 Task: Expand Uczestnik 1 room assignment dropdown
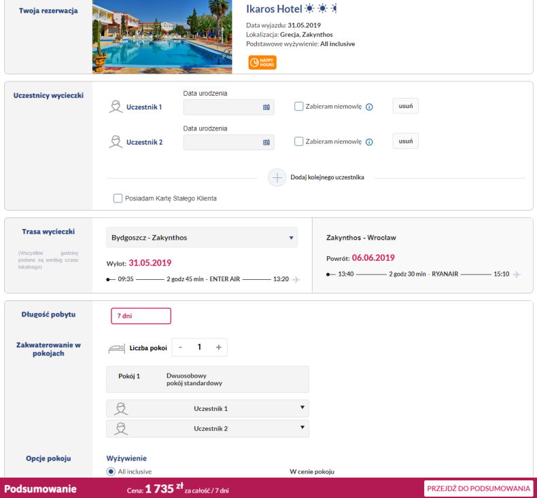pos(207,409)
